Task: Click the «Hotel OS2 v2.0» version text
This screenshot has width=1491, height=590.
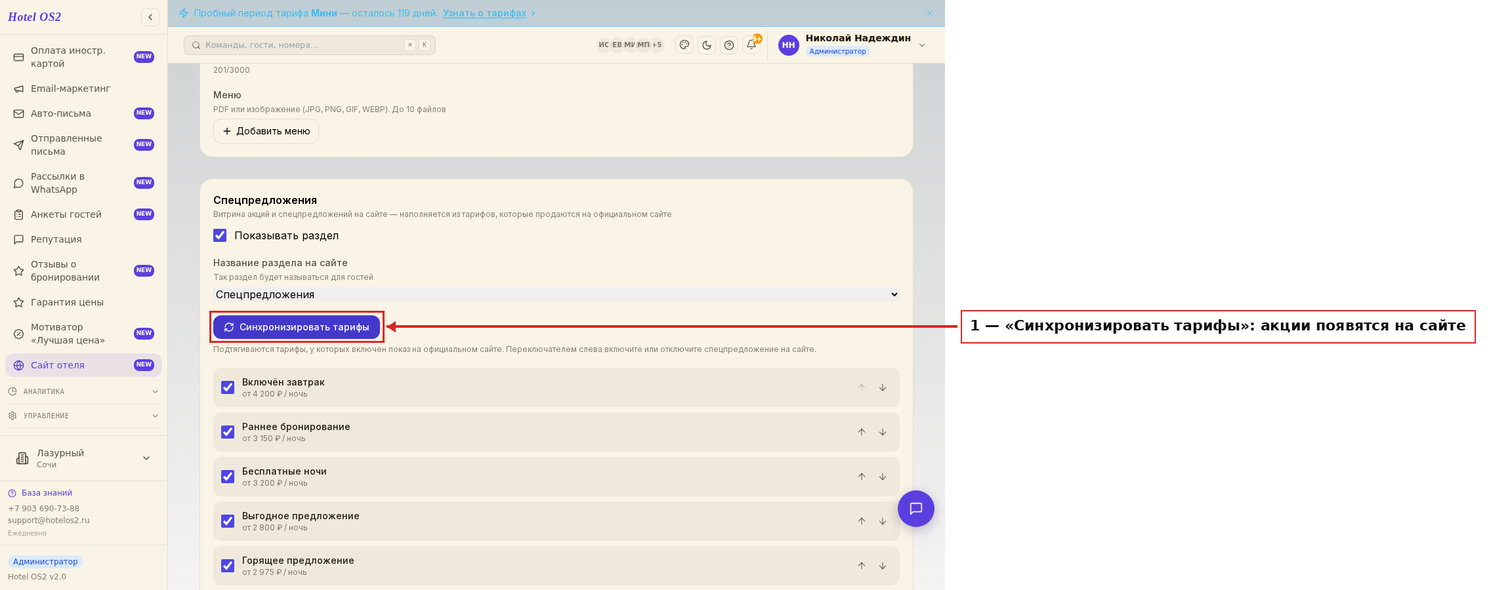Action: [37, 577]
